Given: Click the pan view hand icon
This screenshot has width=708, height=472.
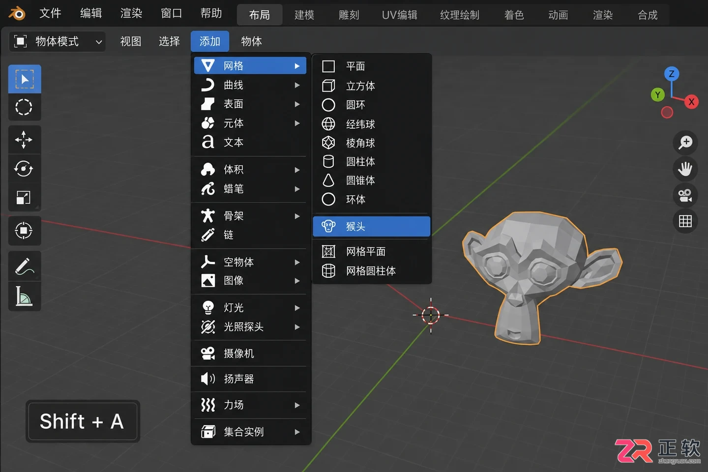Looking at the screenshot, I should pyautogui.click(x=685, y=169).
